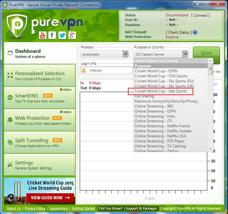Click the Settings tools icon
This screenshot has width=228, height=214.
coord(10,165)
